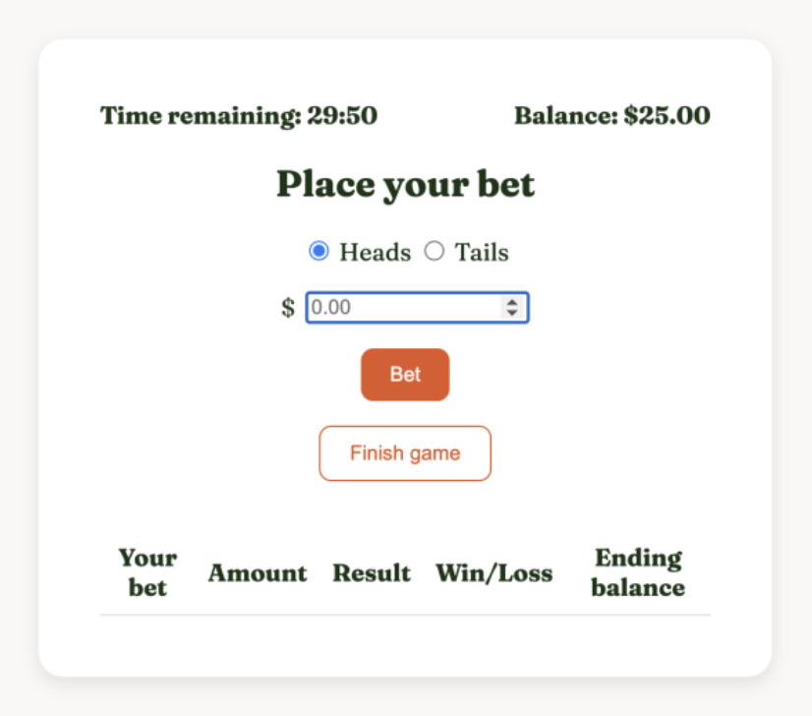Image resolution: width=812 pixels, height=716 pixels.
Task: Click the "Your bet" column header
Action: [x=147, y=572]
